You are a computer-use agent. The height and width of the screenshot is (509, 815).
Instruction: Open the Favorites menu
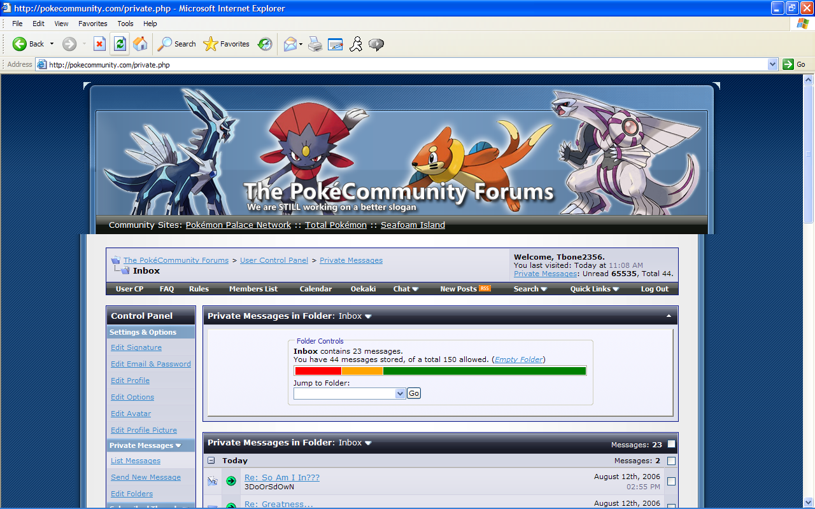[93, 24]
